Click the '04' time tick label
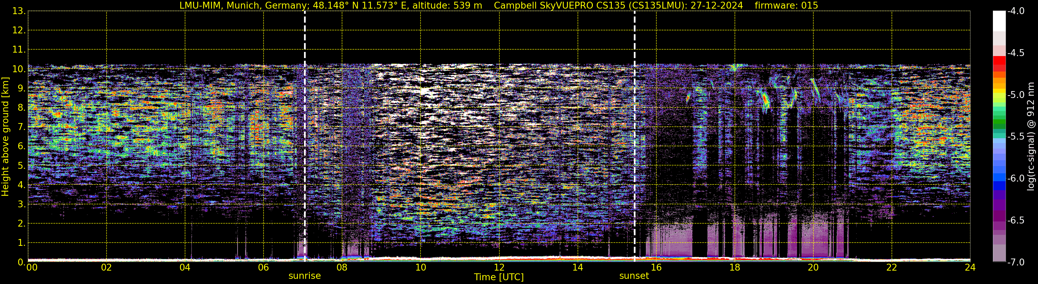 (x=185, y=267)
